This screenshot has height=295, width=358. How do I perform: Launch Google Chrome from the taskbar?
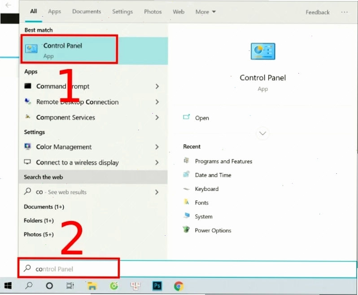click(x=179, y=286)
